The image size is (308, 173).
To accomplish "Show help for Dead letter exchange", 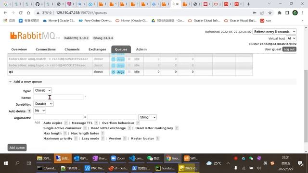I will click(x=129, y=128).
